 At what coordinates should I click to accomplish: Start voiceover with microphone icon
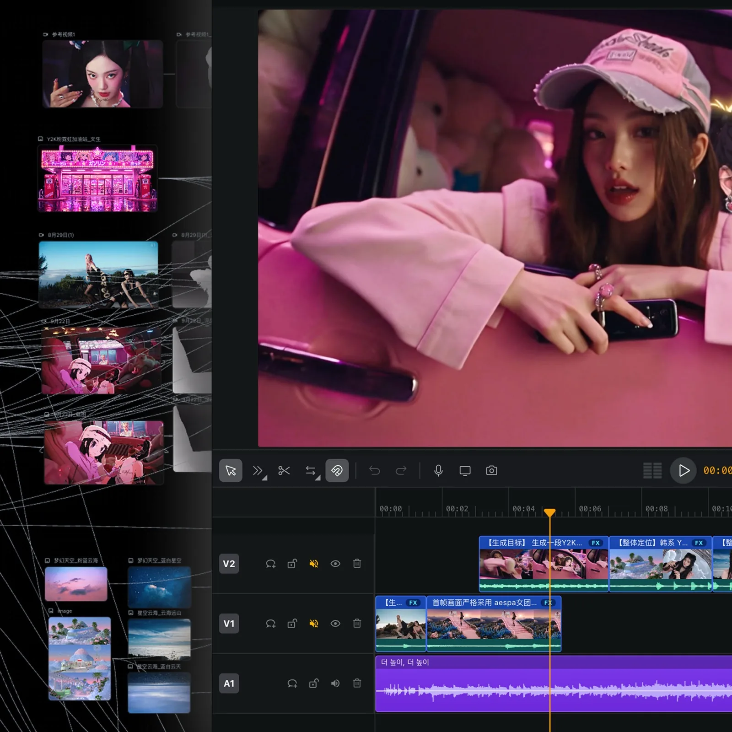[x=438, y=470]
